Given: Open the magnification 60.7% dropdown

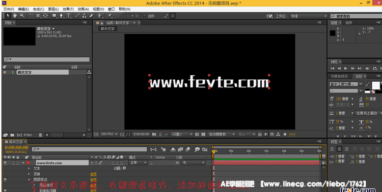Looking at the screenshot, I should 110,134.
